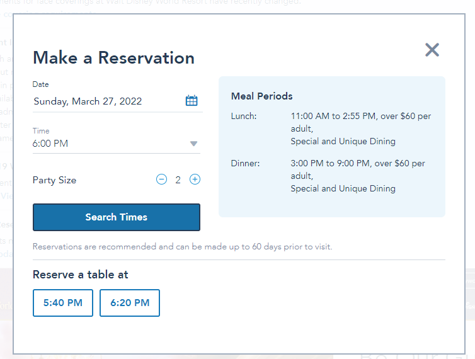The height and width of the screenshot is (359, 475).
Task: Increase party size with plus icon
Action: (195, 179)
